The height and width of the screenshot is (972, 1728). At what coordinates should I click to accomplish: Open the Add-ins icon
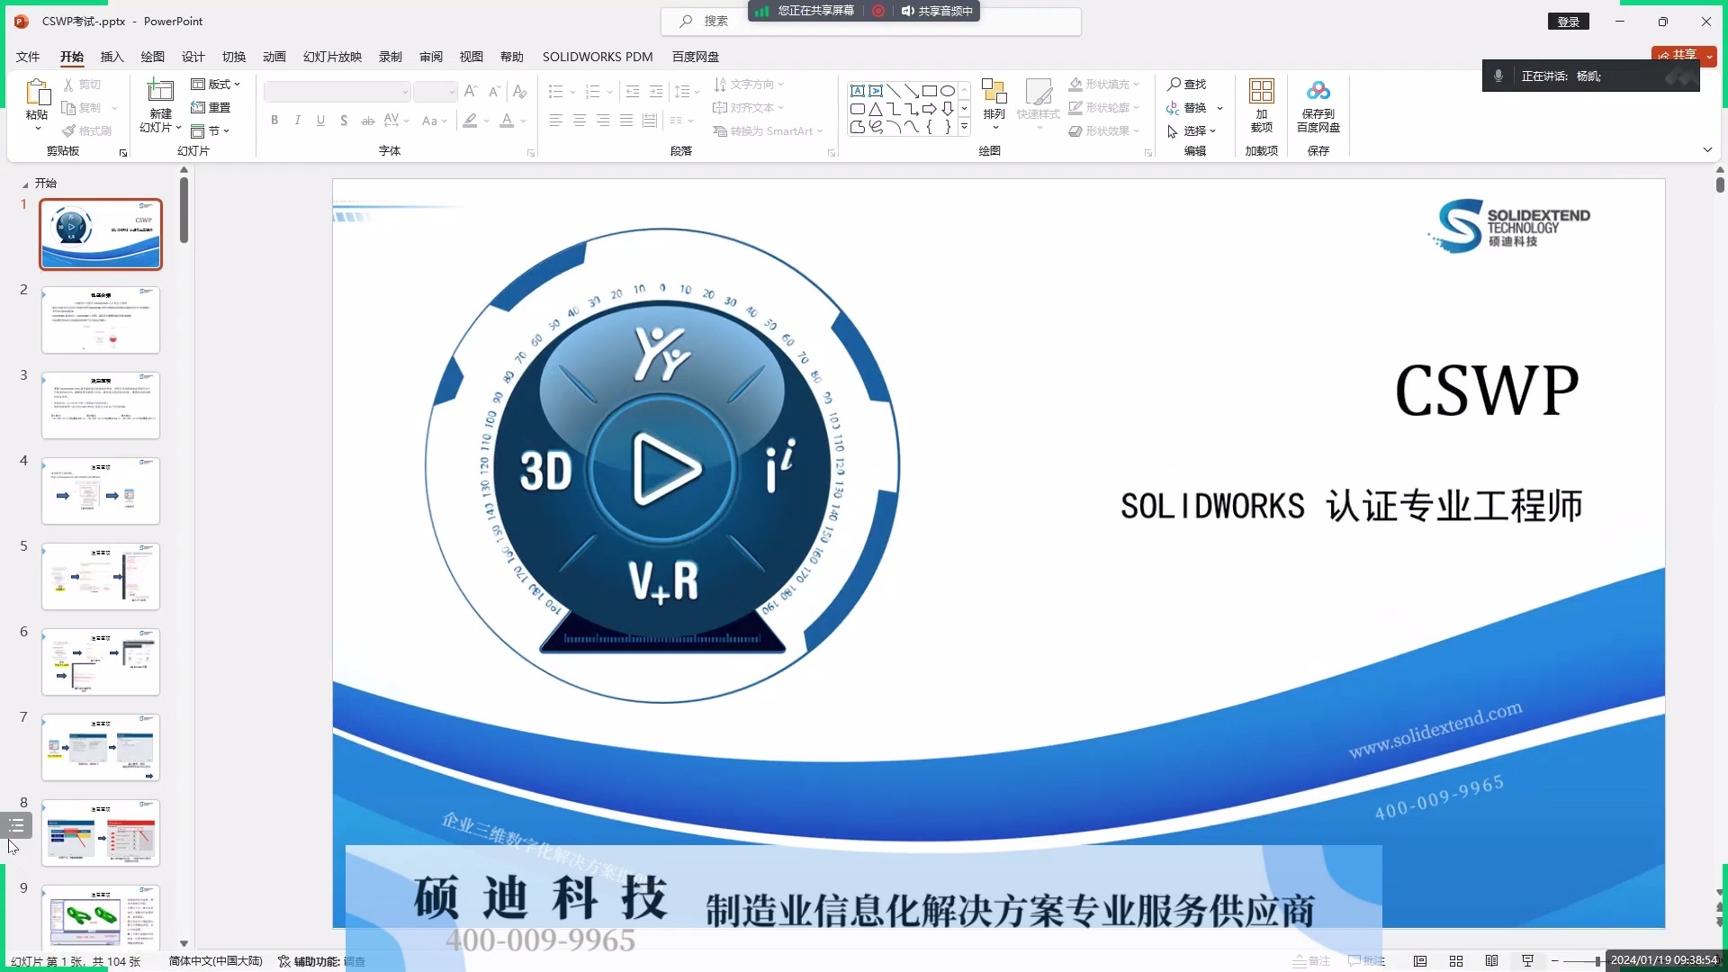[x=1261, y=91]
